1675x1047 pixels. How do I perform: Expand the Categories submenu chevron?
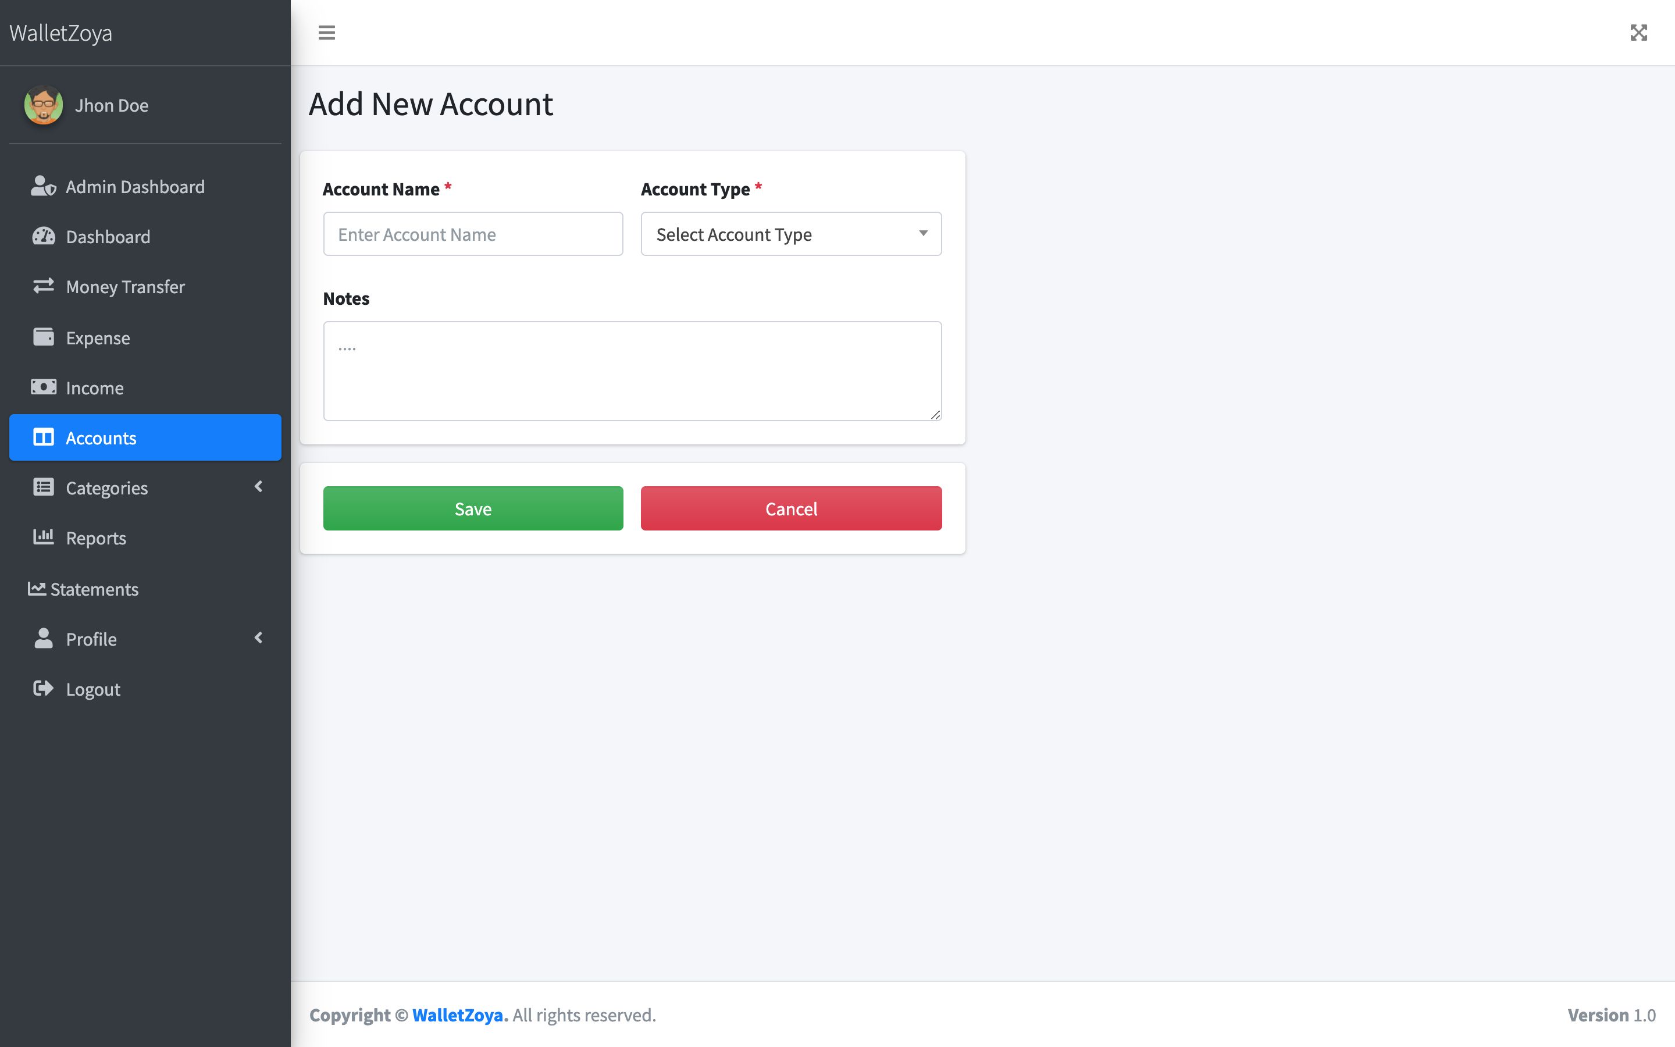tap(259, 487)
